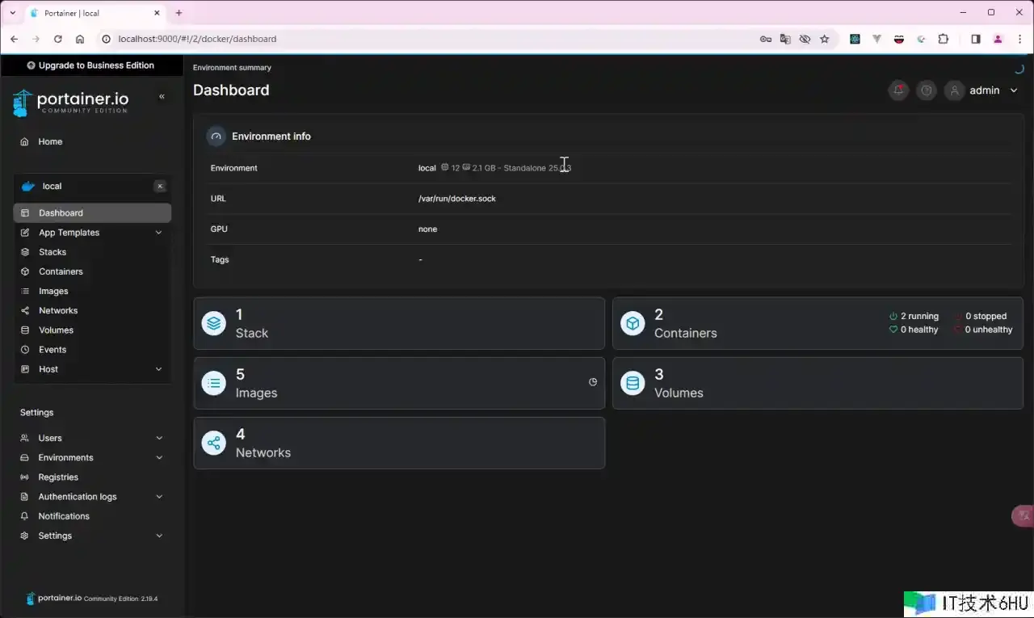Click the browser address bar
1034x618 pixels.
404,39
